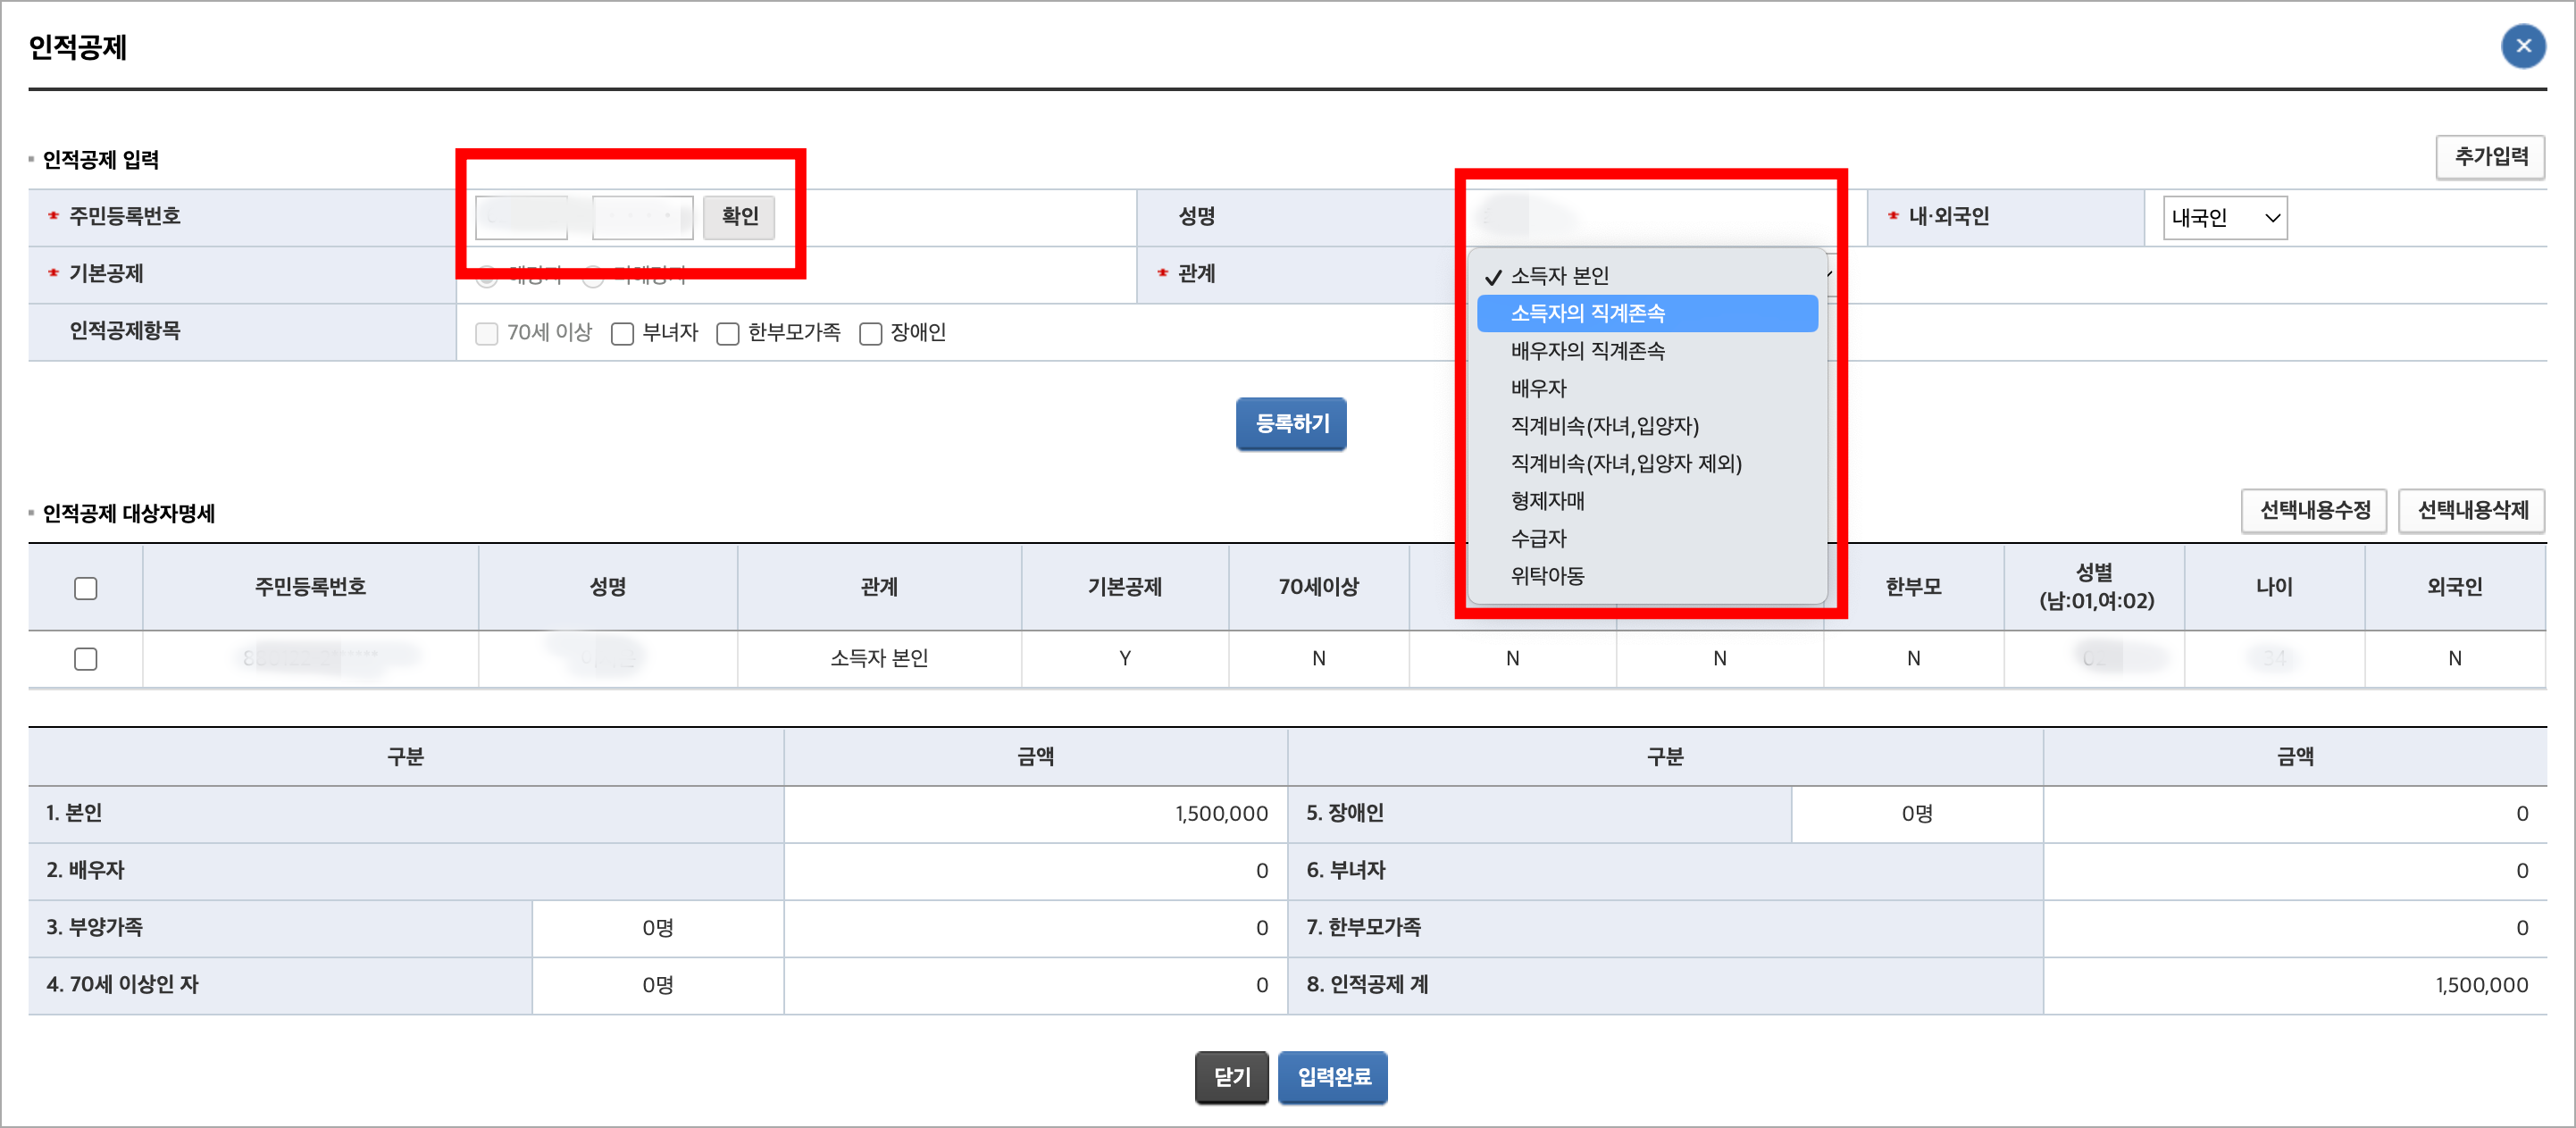The image size is (2576, 1128).
Task: Choose 소득자 본인 checked option
Action: (x=1559, y=276)
